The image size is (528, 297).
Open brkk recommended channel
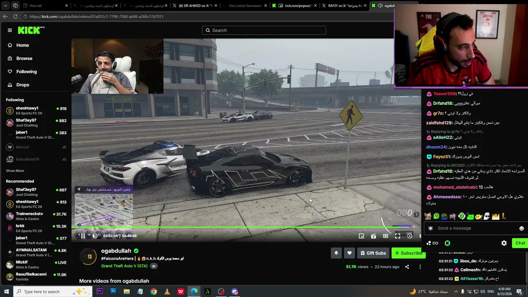36,228
